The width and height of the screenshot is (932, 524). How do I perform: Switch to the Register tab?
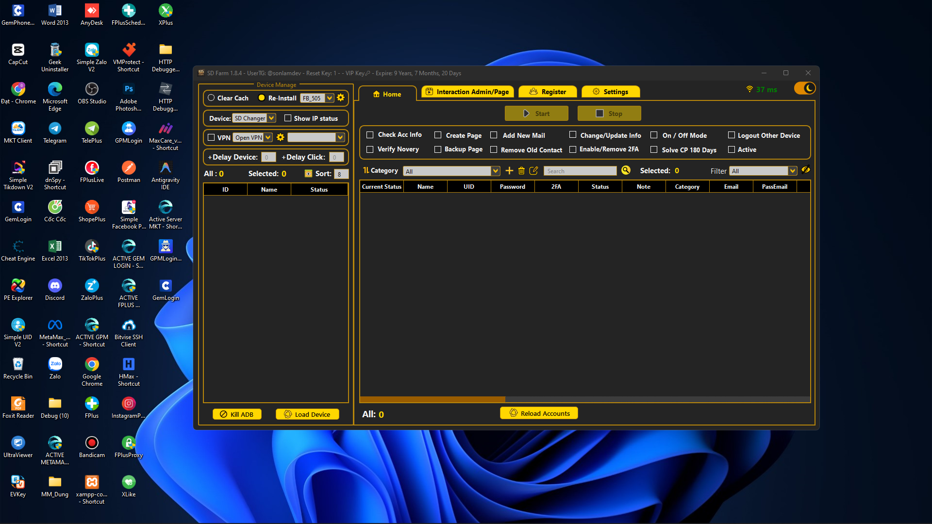coord(548,92)
